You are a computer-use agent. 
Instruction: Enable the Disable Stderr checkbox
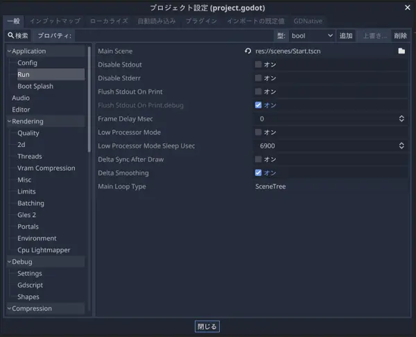pos(258,78)
